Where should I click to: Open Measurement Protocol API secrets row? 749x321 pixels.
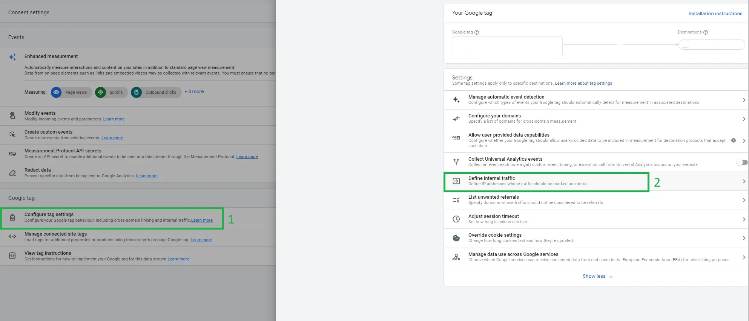(x=138, y=154)
